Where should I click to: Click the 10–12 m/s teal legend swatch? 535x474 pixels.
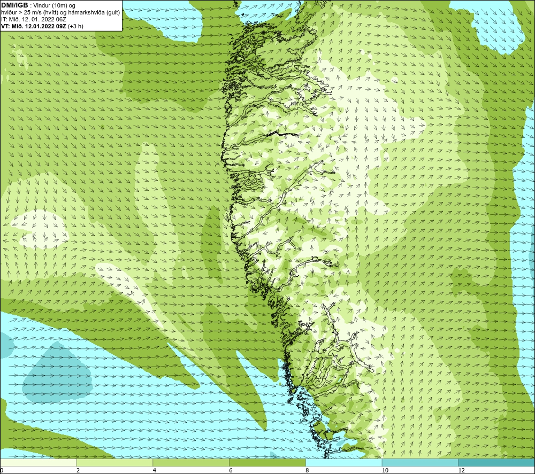point(421,462)
